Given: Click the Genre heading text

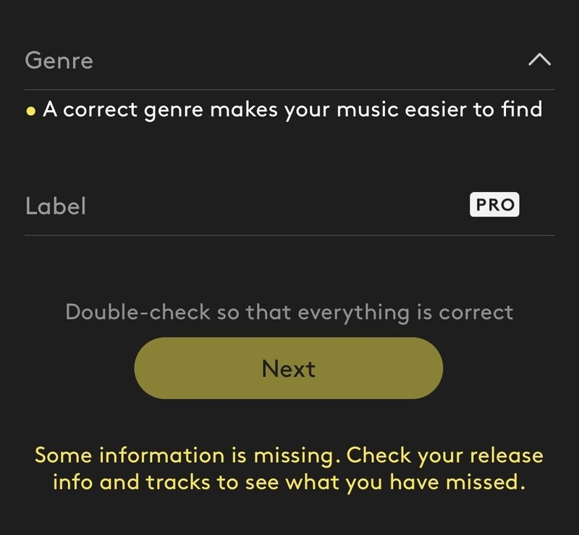Looking at the screenshot, I should pyautogui.click(x=59, y=60).
